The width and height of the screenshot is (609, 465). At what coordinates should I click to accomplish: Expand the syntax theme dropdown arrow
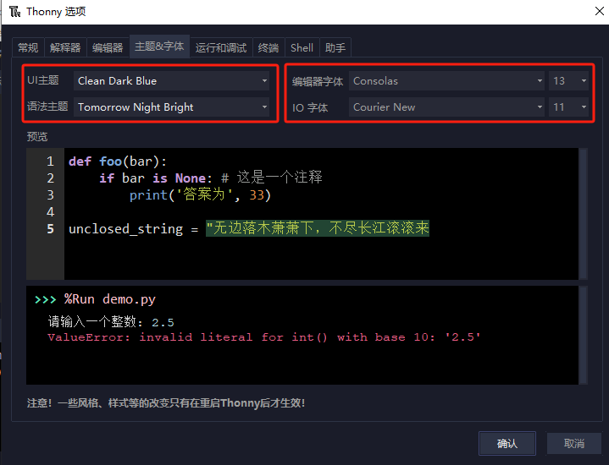click(264, 107)
